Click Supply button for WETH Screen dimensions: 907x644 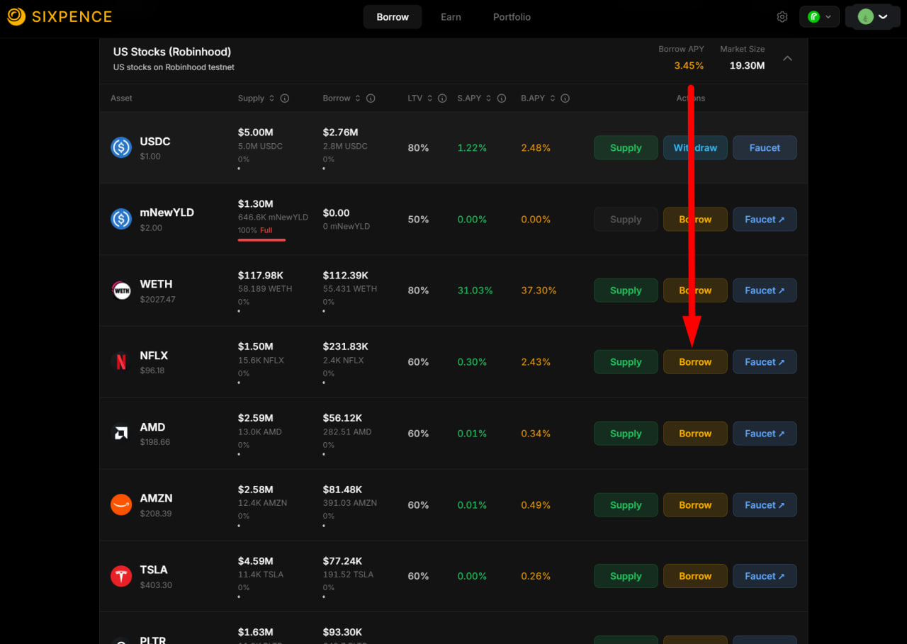pyautogui.click(x=626, y=290)
